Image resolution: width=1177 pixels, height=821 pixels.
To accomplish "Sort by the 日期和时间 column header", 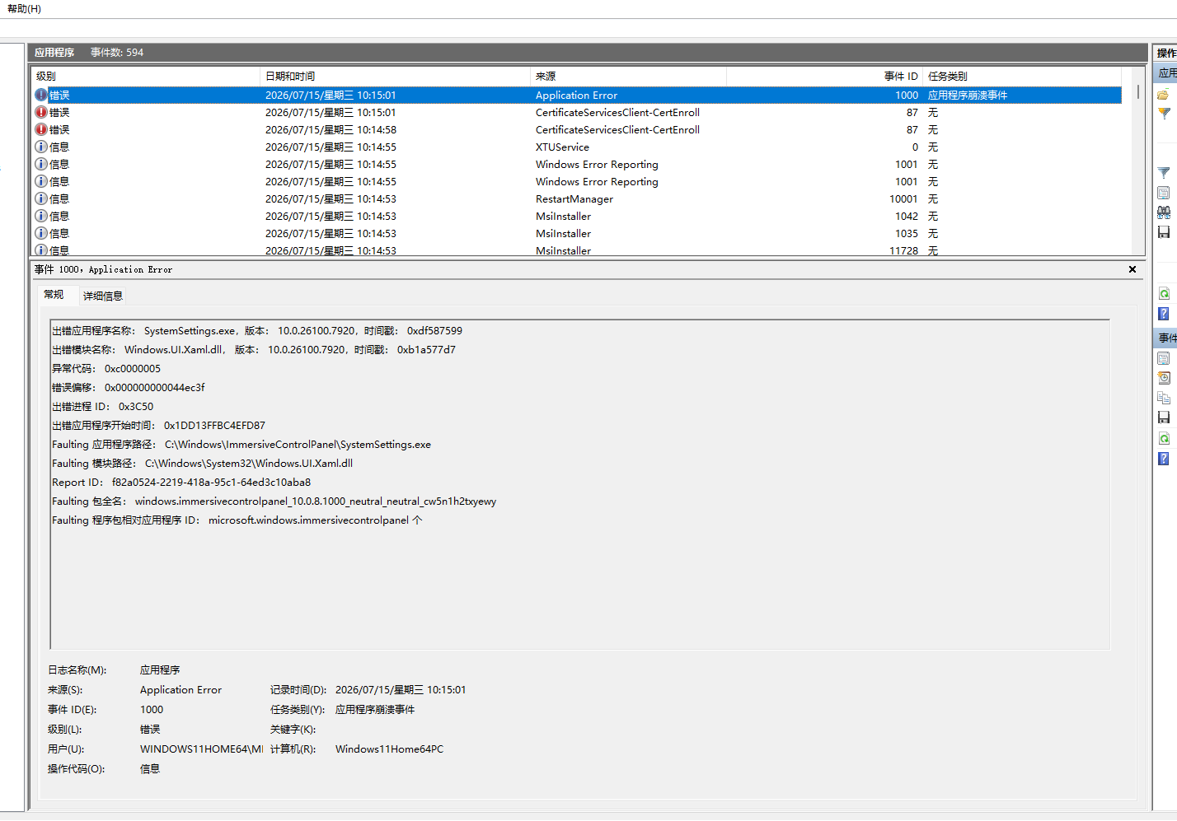I will 396,76.
